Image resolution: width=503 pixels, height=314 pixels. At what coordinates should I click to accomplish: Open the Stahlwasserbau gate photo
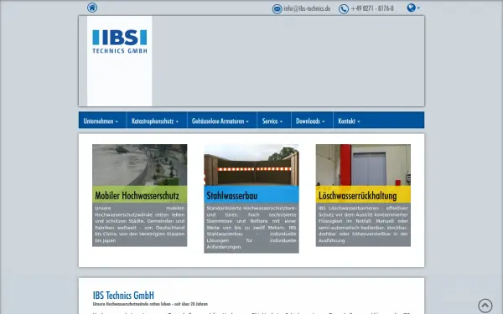coord(251,165)
